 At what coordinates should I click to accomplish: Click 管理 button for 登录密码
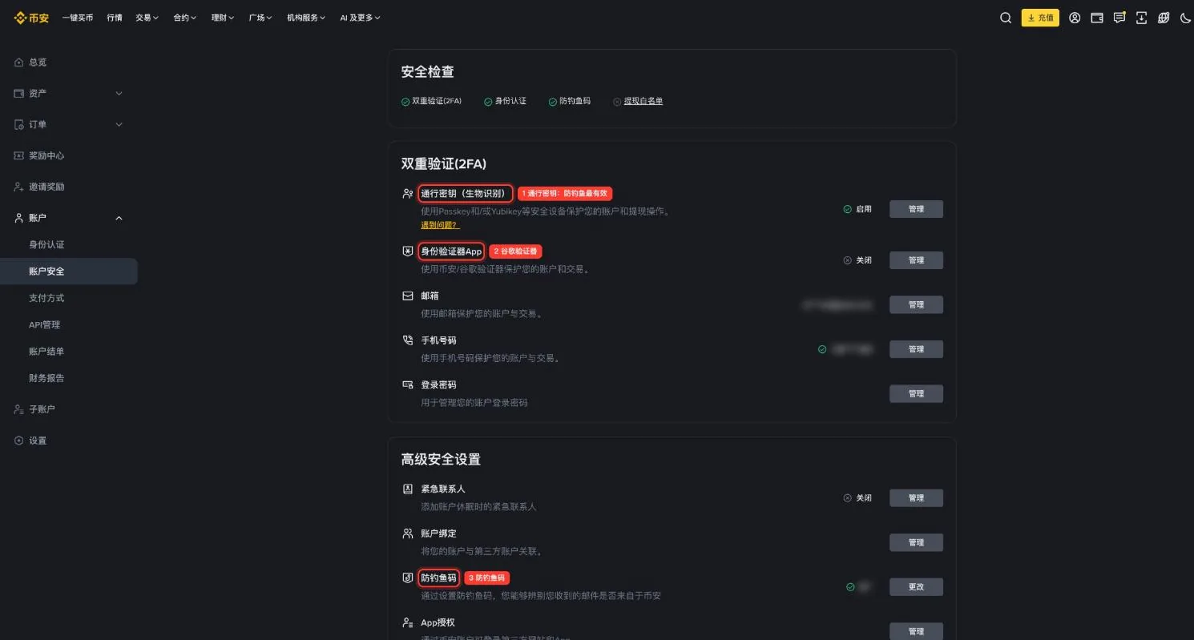click(916, 393)
